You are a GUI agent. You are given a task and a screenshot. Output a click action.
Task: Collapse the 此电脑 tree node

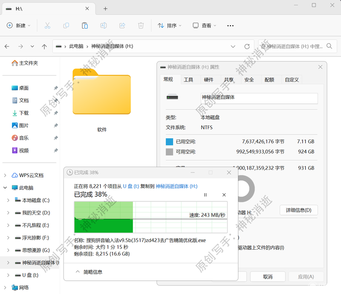(5, 188)
